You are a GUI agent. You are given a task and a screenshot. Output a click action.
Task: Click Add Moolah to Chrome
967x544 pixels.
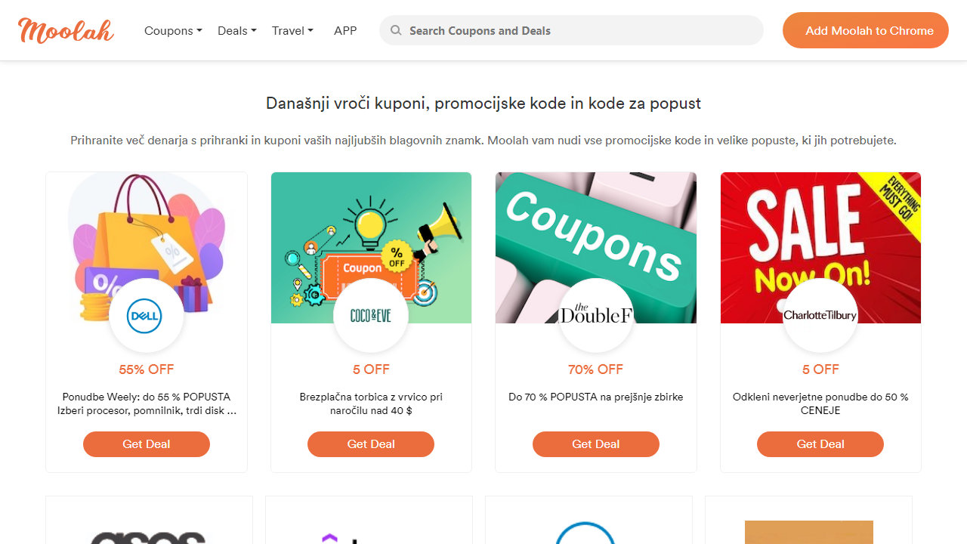click(865, 30)
